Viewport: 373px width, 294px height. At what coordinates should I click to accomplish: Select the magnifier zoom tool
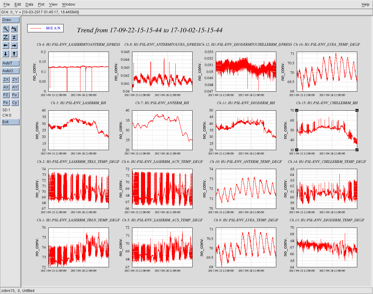click(6, 29)
